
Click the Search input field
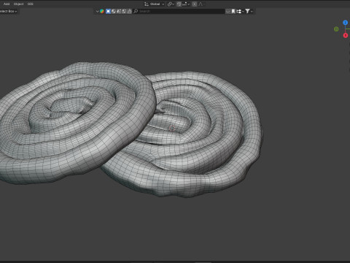(179, 11)
